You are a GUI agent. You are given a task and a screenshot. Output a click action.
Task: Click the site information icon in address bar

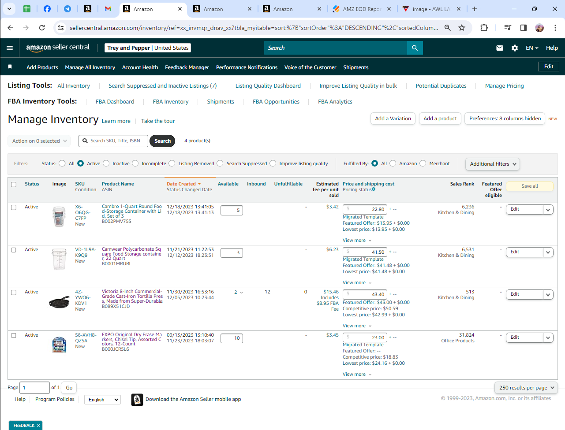[x=61, y=28]
